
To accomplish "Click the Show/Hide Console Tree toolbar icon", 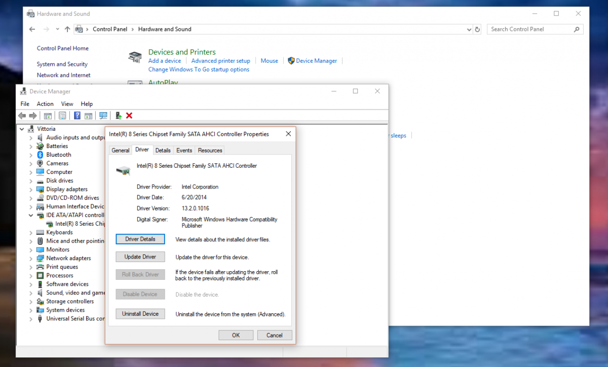I will tap(48, 116).
